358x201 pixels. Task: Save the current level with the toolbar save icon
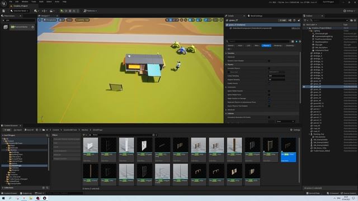point(4,11)
